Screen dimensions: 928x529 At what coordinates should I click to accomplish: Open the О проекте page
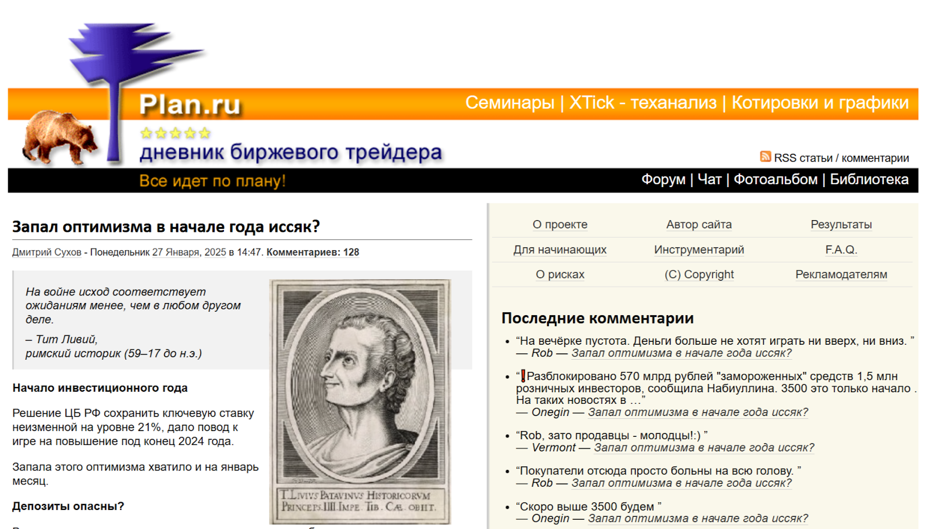(560, 224)
